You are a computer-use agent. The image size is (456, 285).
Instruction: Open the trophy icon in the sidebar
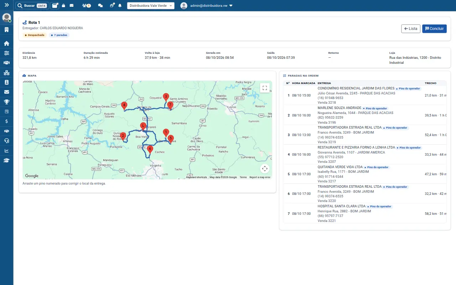click(x=6, y=102)
